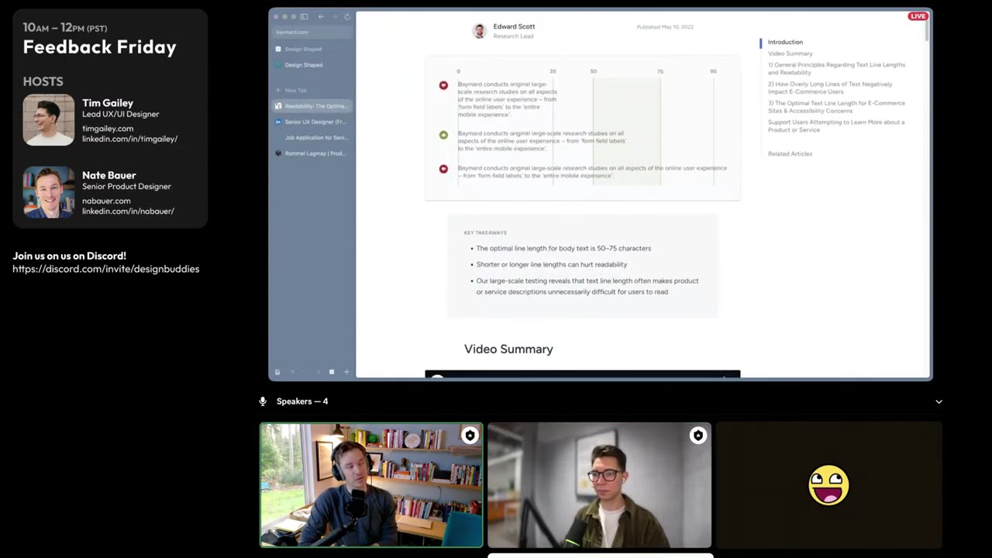Click Published May 10, 2022 date

[665, 27]
